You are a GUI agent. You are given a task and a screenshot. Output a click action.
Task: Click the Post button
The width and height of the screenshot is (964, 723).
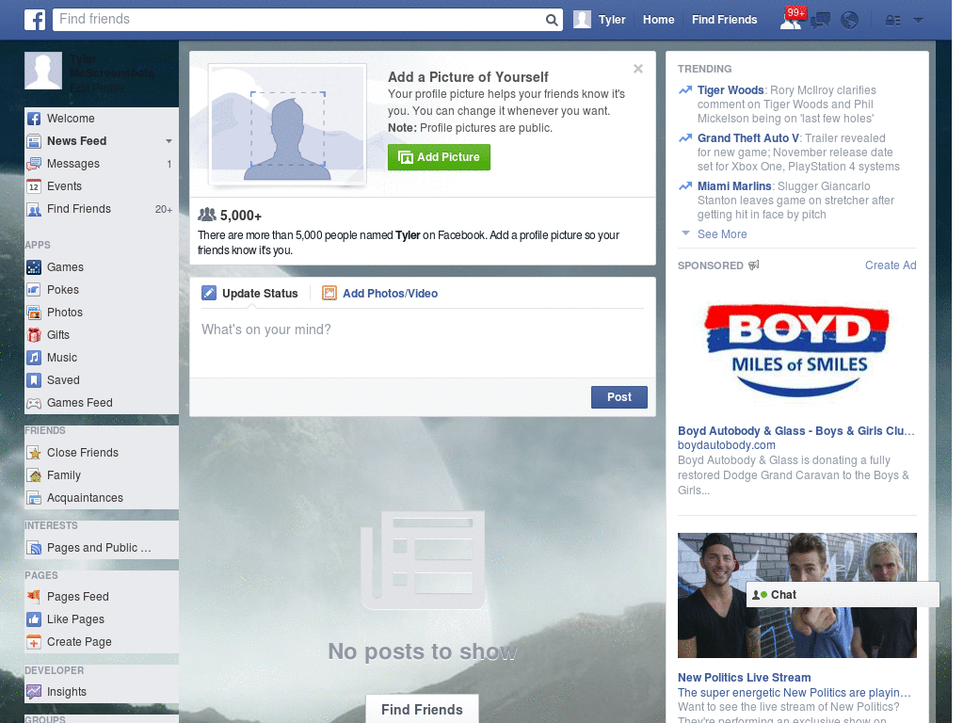click(619, 397)
